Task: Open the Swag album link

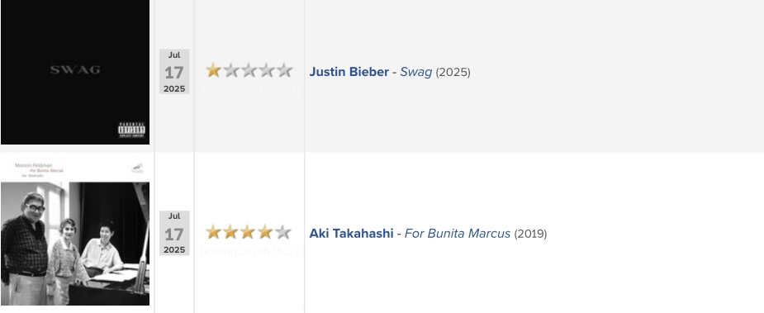Action: 416,72
